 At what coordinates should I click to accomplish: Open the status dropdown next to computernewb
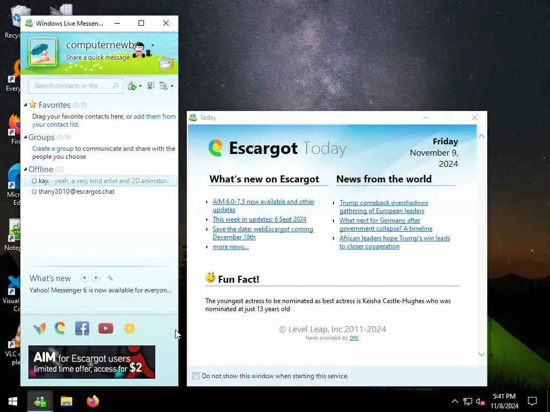tap(153, 45)
